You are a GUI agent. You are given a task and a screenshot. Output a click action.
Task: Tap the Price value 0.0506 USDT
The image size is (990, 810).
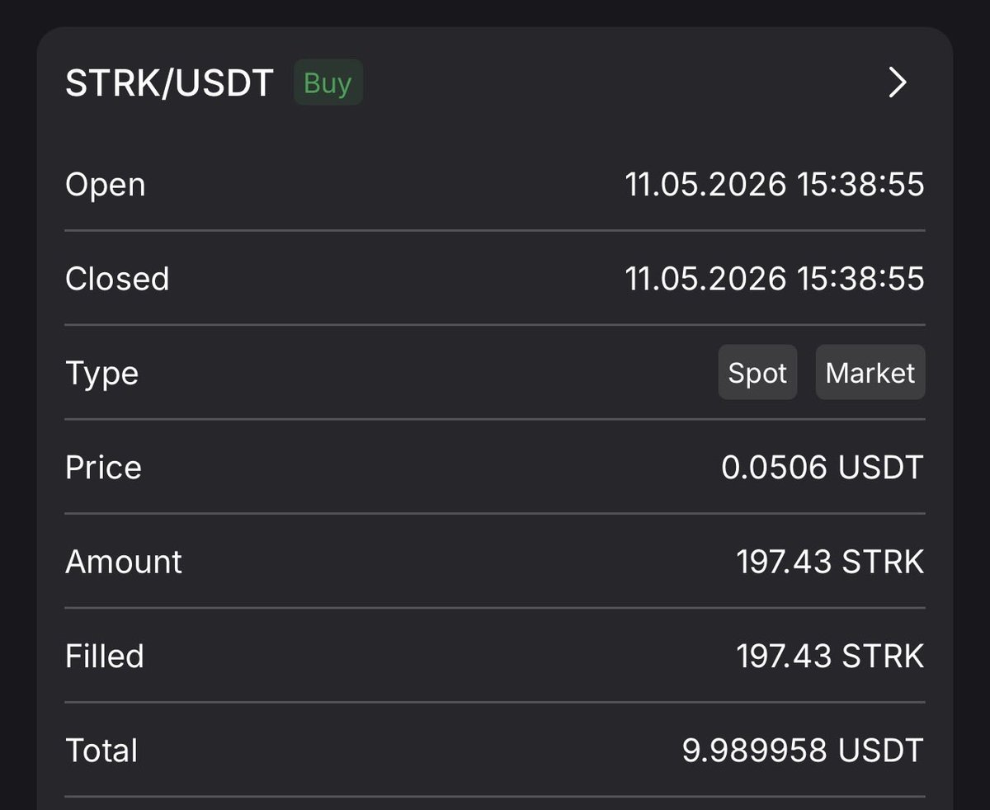tap(823, 468)
